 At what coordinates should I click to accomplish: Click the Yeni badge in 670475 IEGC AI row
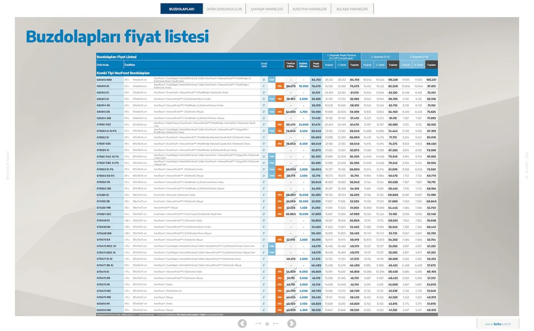point(271,246)
